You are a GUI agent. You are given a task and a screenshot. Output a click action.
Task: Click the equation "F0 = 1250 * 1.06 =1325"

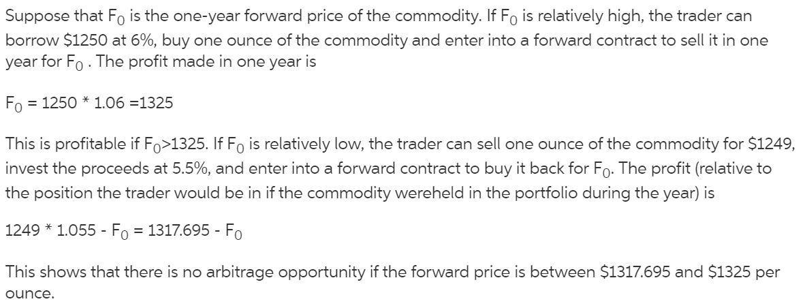coord(89,104)
